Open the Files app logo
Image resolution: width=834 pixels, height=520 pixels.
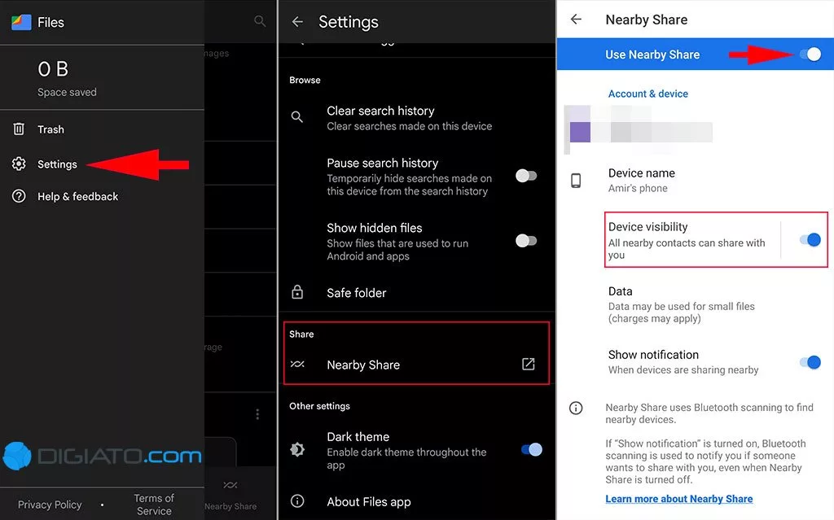tap(21, 22)
